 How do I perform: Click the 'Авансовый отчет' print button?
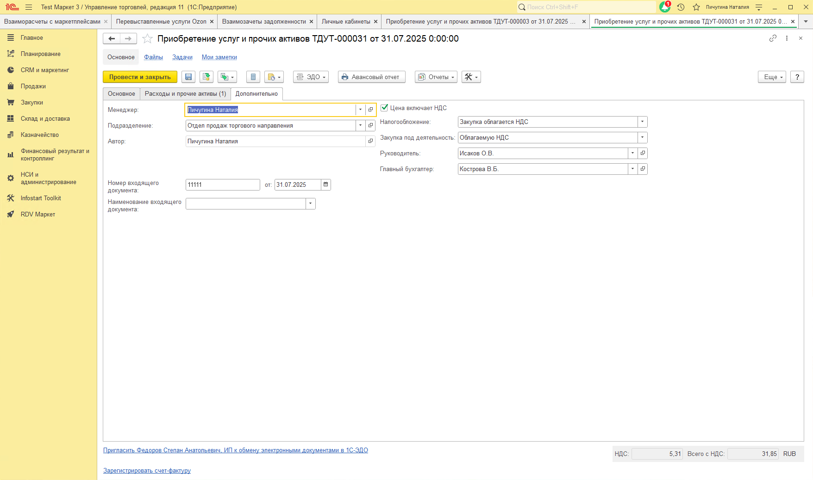(371, 77)
